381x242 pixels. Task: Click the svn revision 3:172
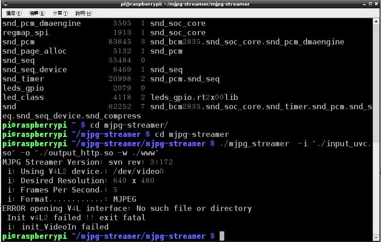(161, 162)
